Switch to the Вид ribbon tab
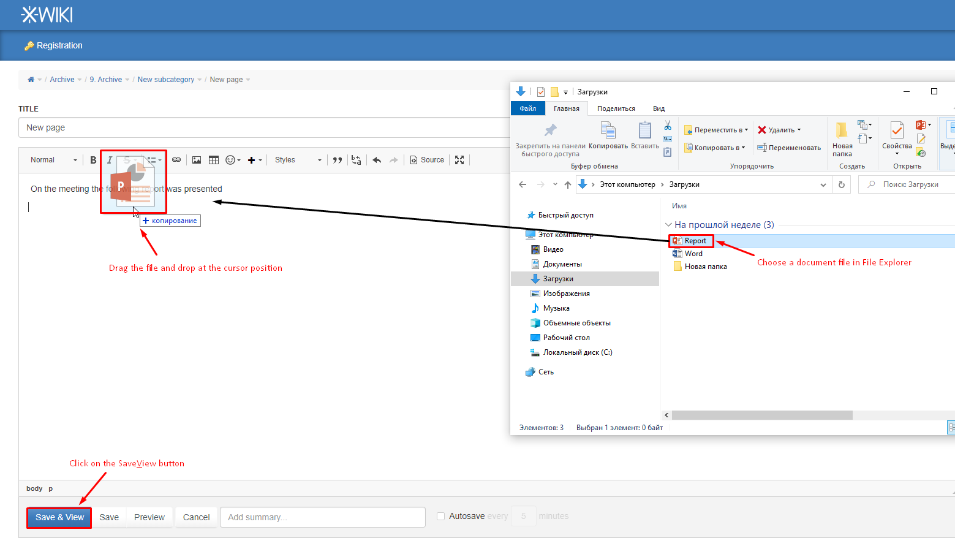 pyautogui.click(x=659, y=108)
